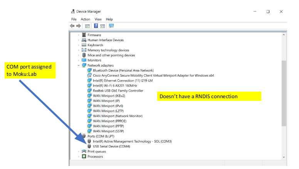The height and width of the screenshot is (169, 299).
Task: Select WAN Miniport (PPTP)
Action: point(108,126)
